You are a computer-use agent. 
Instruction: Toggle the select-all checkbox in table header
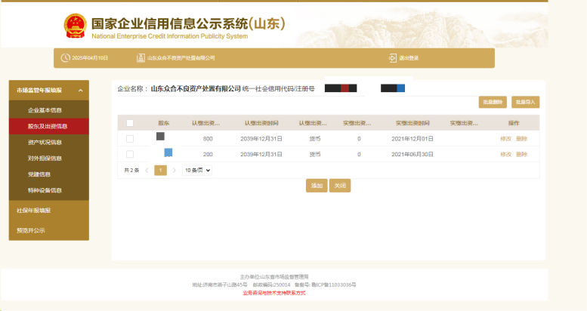[x=130, y=123]
